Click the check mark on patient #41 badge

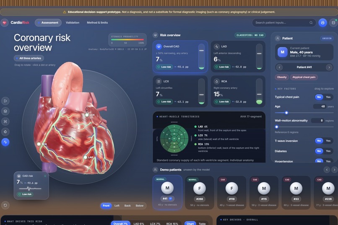point(171,199)
